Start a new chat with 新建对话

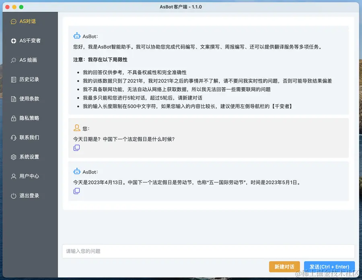pos(284,267)
